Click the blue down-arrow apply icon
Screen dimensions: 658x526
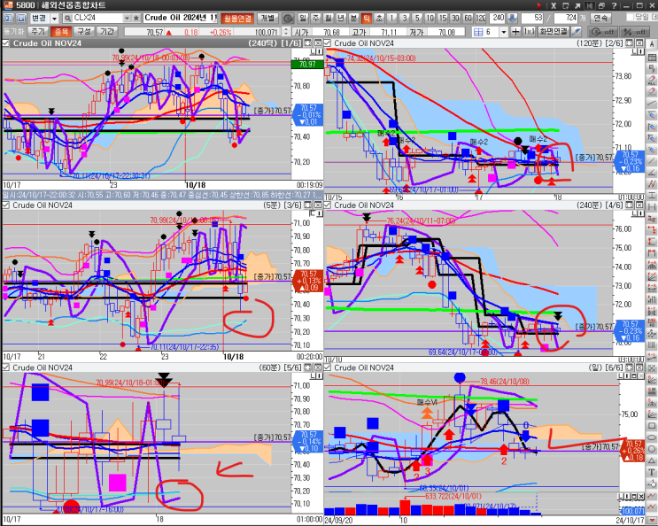512,19
